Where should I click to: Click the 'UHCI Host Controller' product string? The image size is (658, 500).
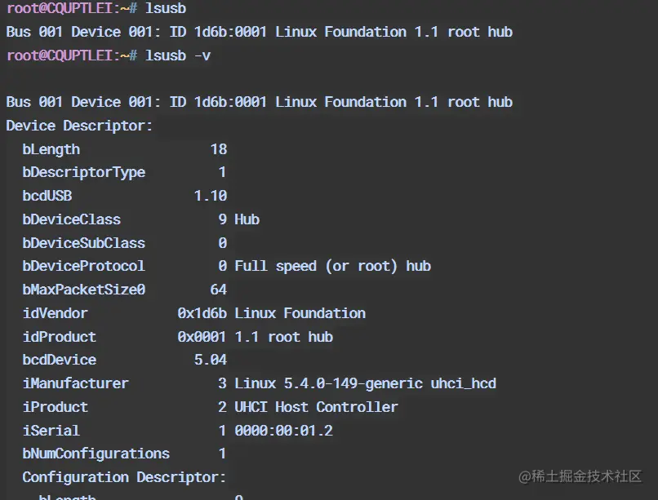pos(316,407)
